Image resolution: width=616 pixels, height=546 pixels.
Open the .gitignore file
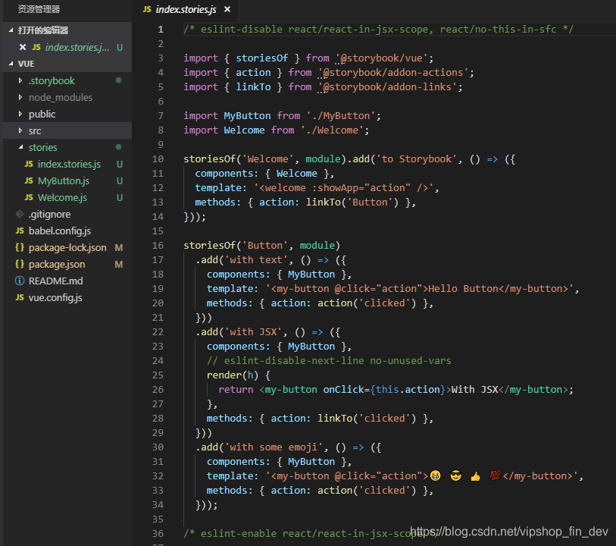click(49, 215)
